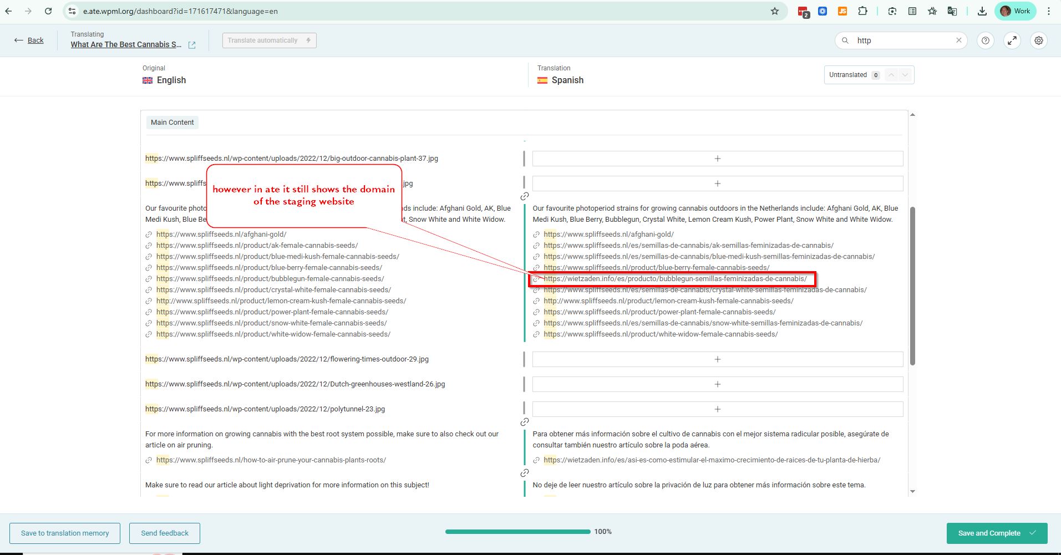Select Spanish crystal-white-semillas-feminizadas URL text
This screenshot has width=1061, height=555.
705,290
